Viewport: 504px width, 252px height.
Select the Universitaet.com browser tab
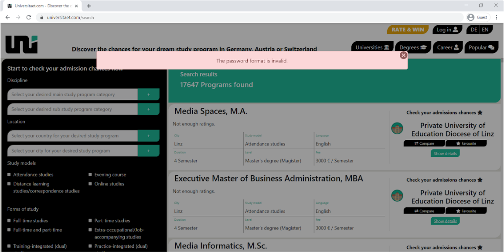pyautogui.click(x=42, y=6)
